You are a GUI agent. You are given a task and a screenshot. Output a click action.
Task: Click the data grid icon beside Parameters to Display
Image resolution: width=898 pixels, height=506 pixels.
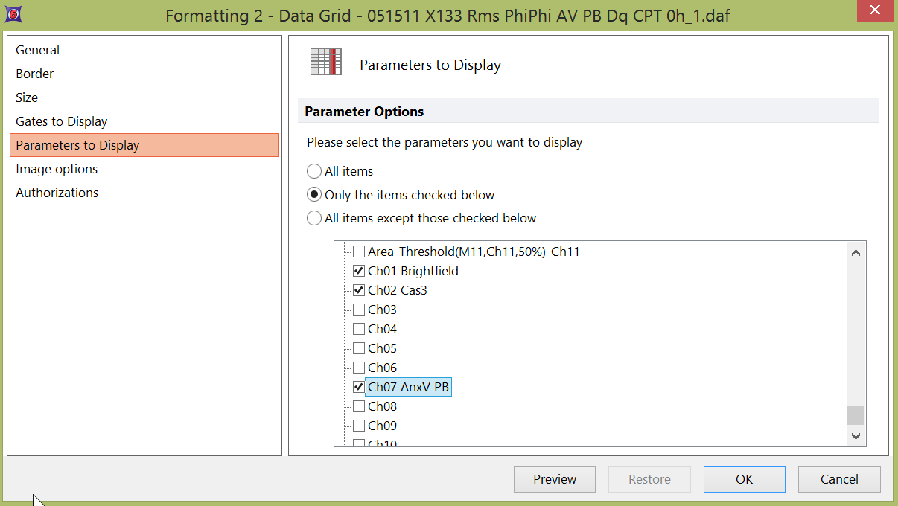(x=325, y=63)
